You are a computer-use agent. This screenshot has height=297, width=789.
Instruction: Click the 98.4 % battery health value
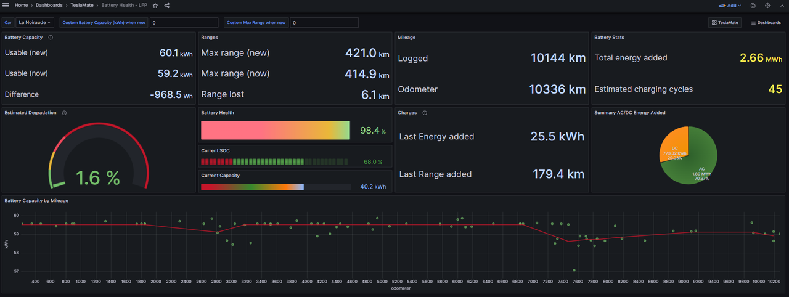[372, 131]
